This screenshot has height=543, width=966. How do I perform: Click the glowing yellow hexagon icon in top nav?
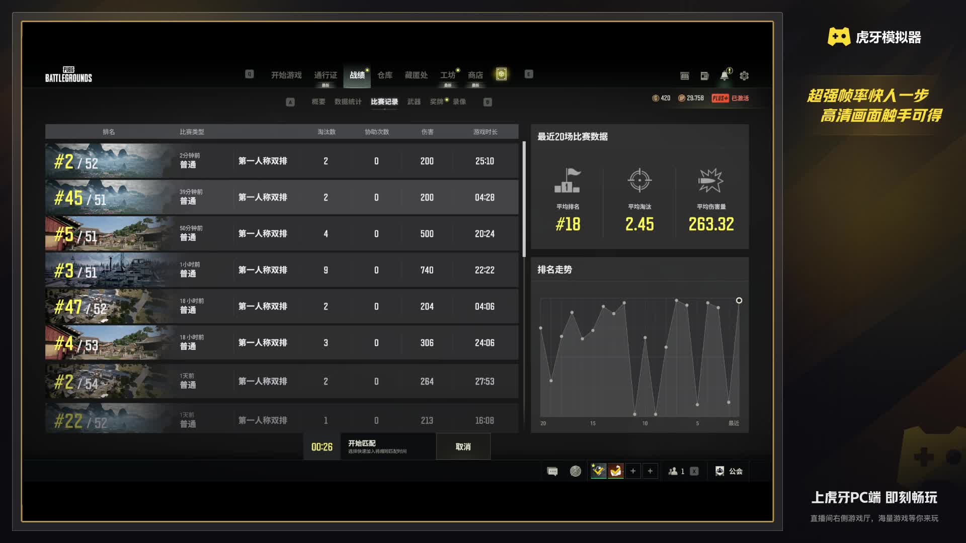[x=501, y=74]
